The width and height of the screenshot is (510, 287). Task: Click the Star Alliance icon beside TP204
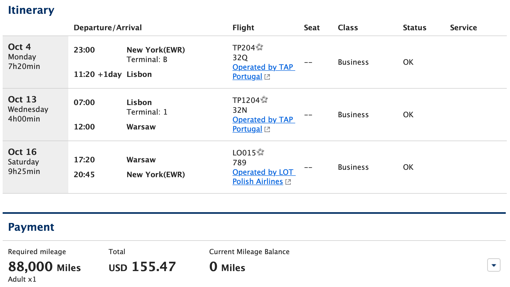[259, 47]
